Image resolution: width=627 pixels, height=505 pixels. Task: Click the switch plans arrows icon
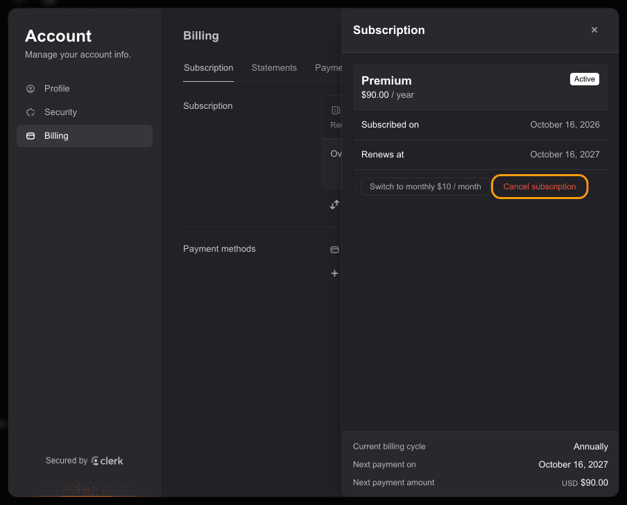[x=334, y=205]
